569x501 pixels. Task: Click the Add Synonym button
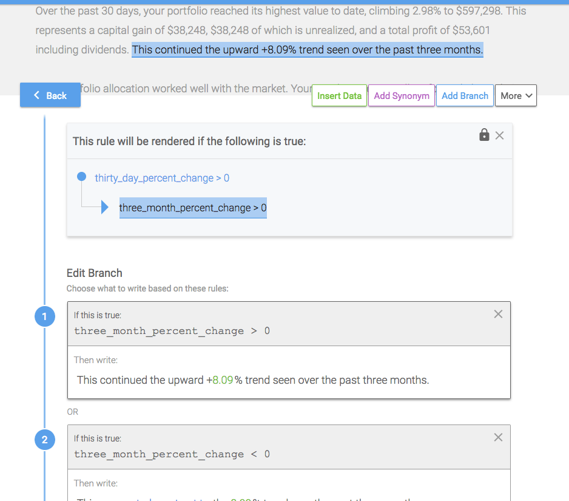coord(402,96)
